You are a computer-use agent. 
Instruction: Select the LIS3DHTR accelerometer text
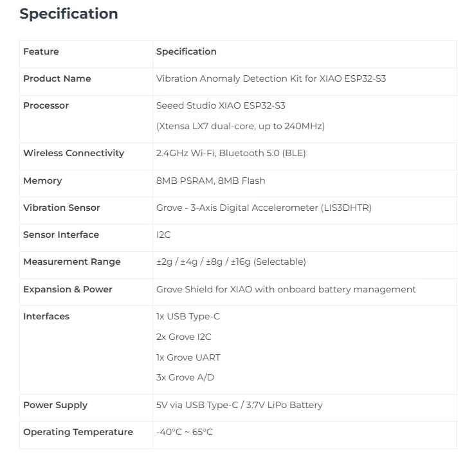pyautogui.click(x=264, y=208)
